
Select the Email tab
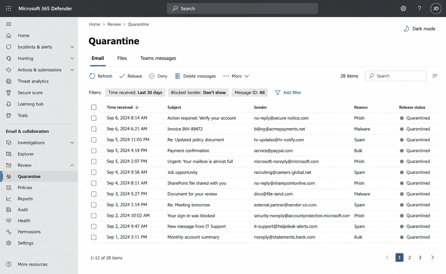[x=98, y=58]
